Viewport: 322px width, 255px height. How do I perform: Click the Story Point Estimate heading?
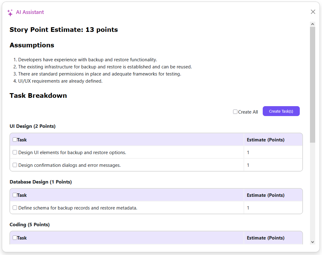tap(64, 30)
